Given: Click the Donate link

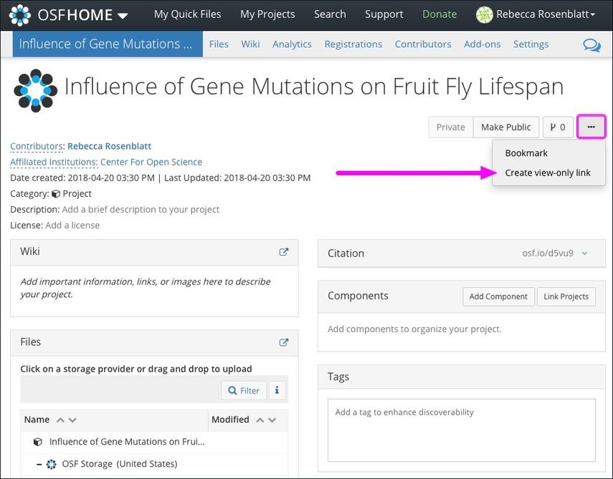Looking at the screenshot, I should click(x=439, y=14).
